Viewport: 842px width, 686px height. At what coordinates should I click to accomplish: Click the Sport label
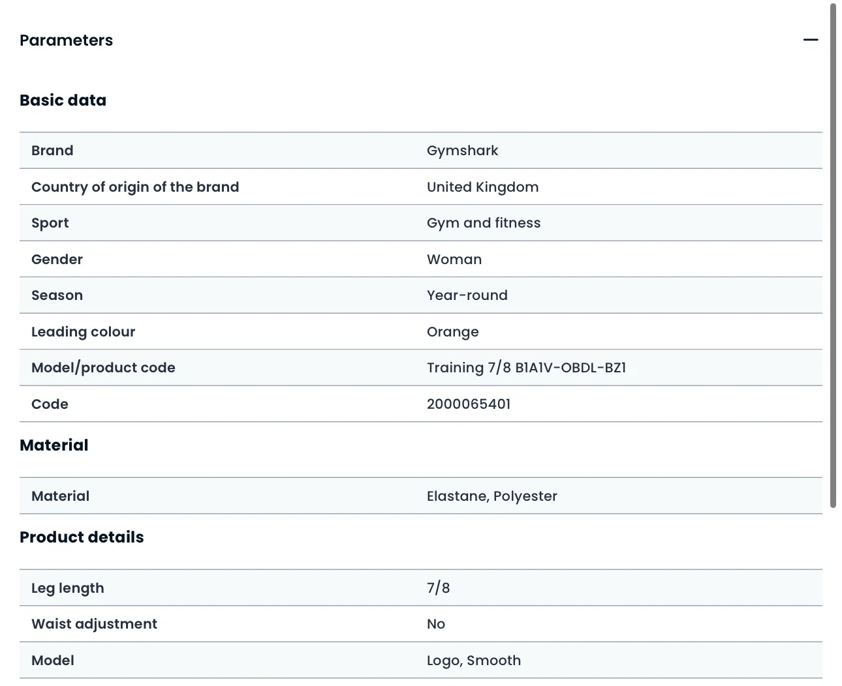(50, 223)
